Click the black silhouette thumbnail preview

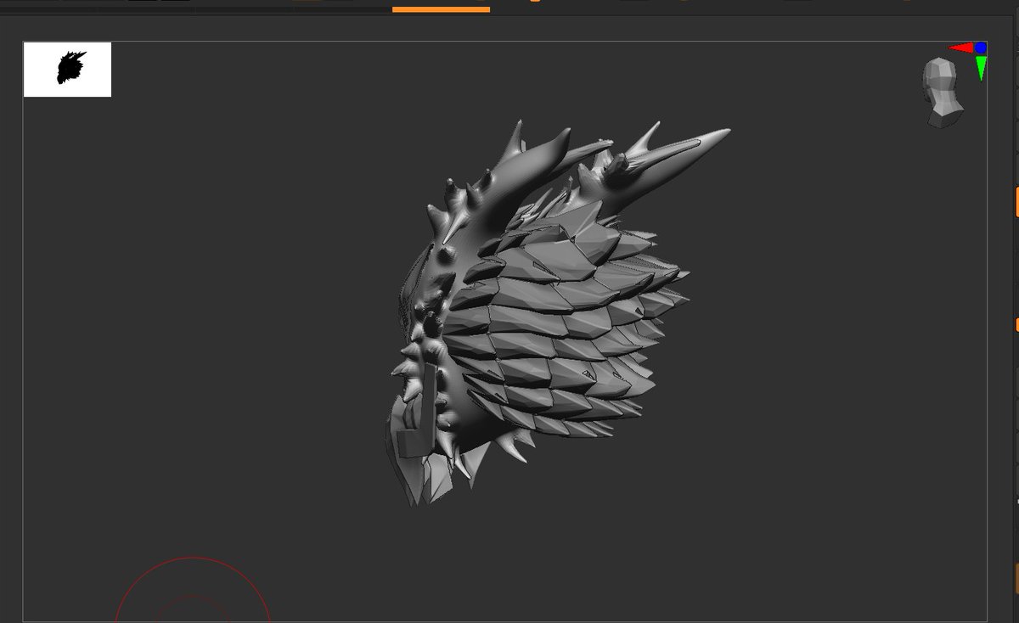[67, 70]
